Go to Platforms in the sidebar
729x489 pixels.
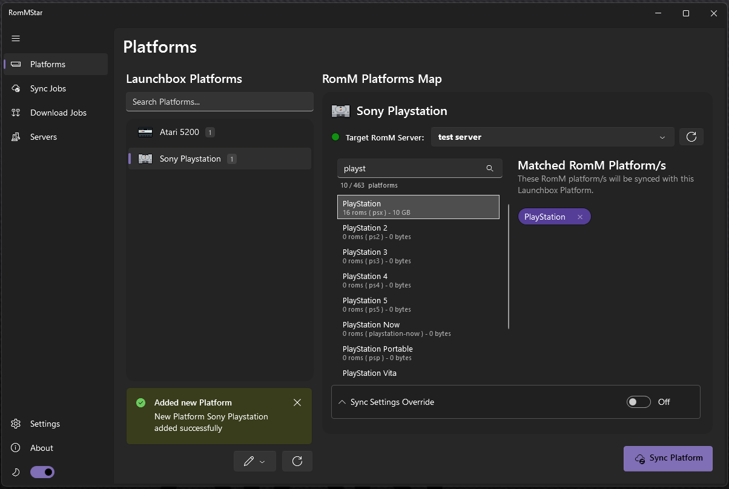pos(56,64)
